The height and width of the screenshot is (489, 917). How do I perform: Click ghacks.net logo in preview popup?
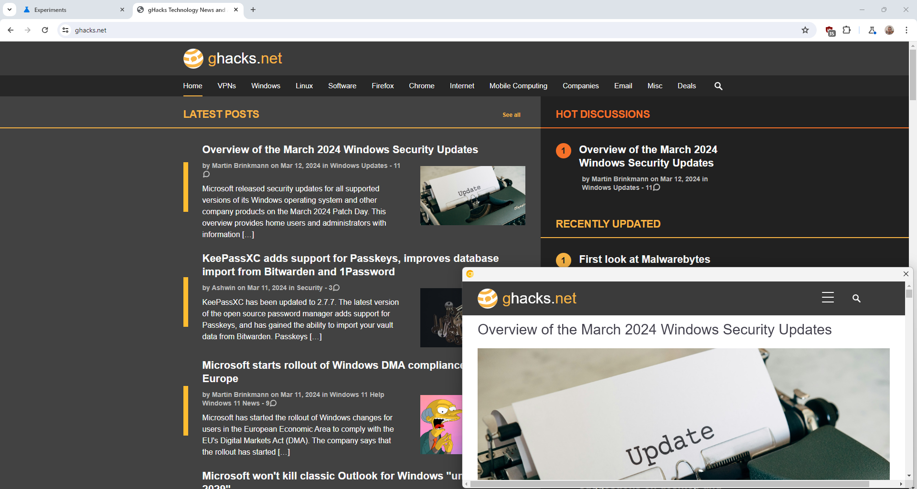(x=527, y=299)
